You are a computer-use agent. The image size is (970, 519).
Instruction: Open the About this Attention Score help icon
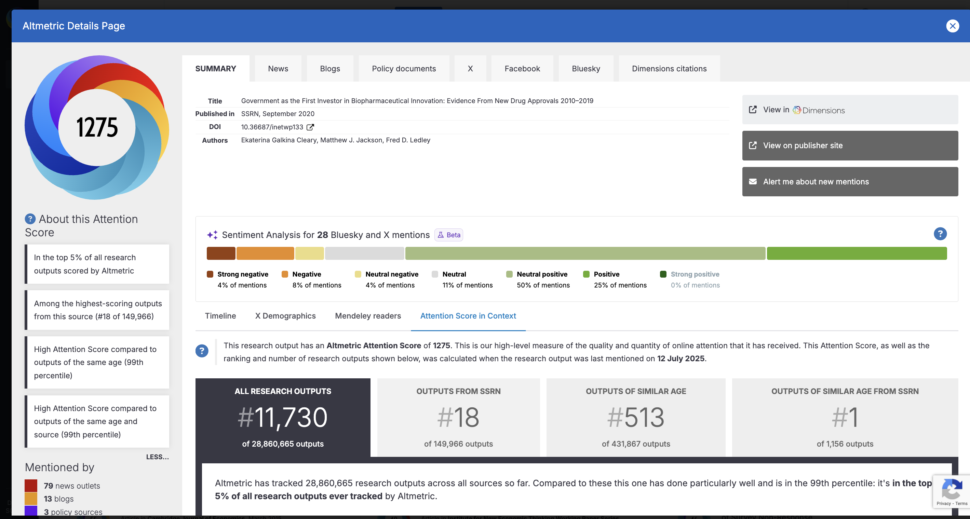(30, 219)
